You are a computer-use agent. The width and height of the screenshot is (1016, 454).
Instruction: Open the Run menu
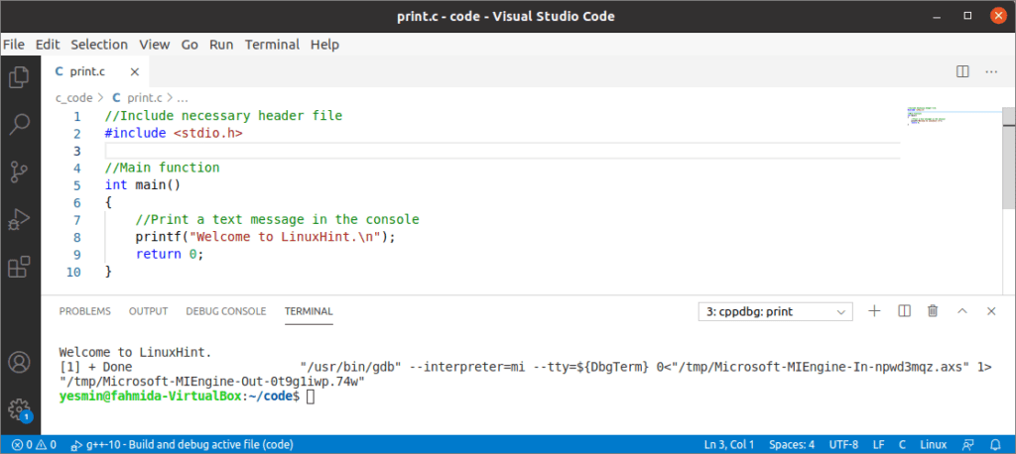(x=221, y=45)
